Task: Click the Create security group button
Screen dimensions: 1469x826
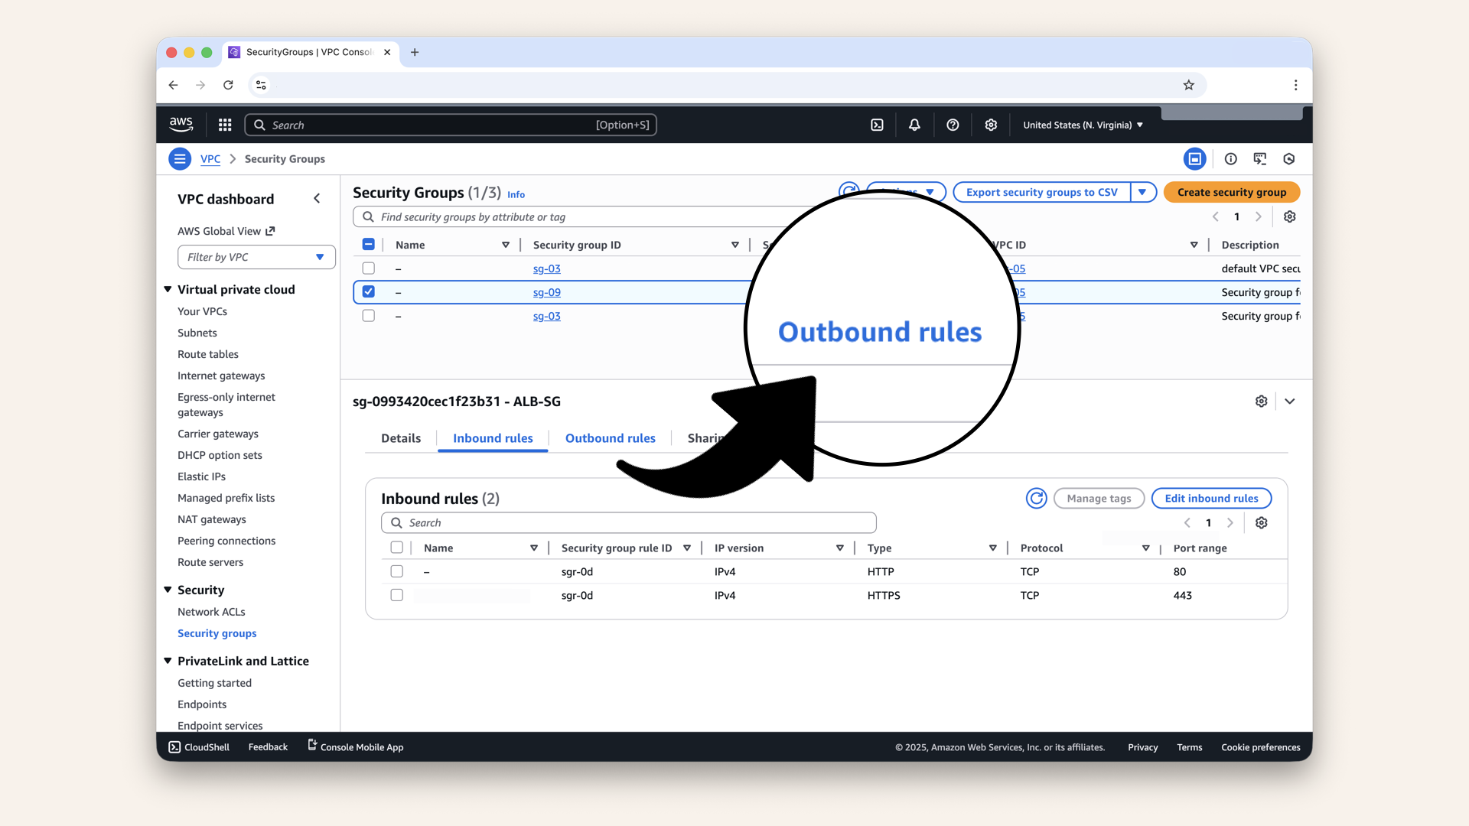Action: (1231, 192)
